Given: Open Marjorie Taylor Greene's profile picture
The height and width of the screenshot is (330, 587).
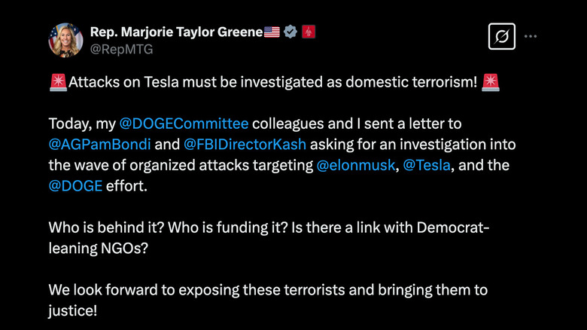Looking at the screenshot, I should point(65,40).
